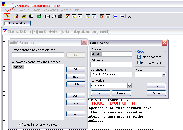183x130 pixels.
Task: Click Add in mIRC Favorites dialog
Action: pyautogui.click(x=76, y=69)
